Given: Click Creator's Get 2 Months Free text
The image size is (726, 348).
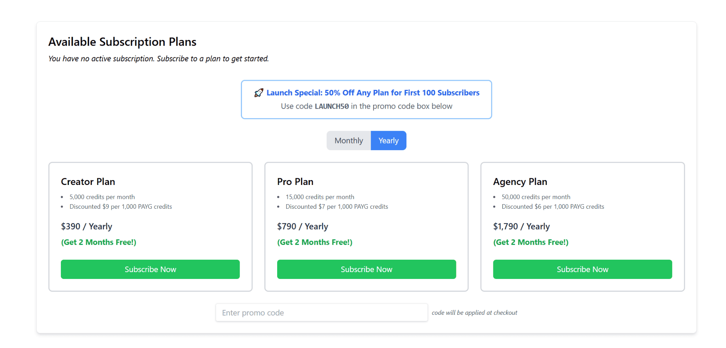Looking at the screenshot, I should (x=99, y=242).
